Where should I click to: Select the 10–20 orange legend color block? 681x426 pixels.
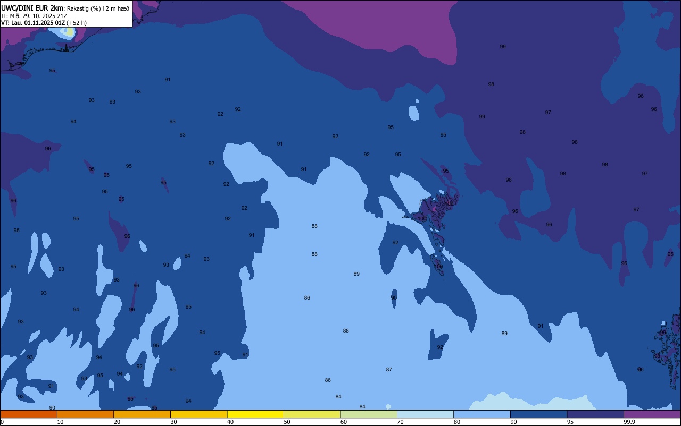pos(85,414)
